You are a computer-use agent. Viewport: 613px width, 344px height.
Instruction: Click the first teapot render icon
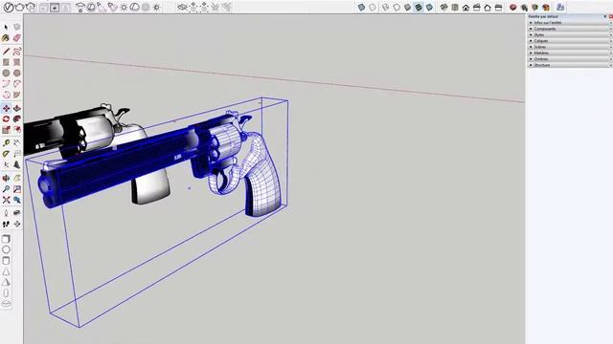(x=19, y=7)
